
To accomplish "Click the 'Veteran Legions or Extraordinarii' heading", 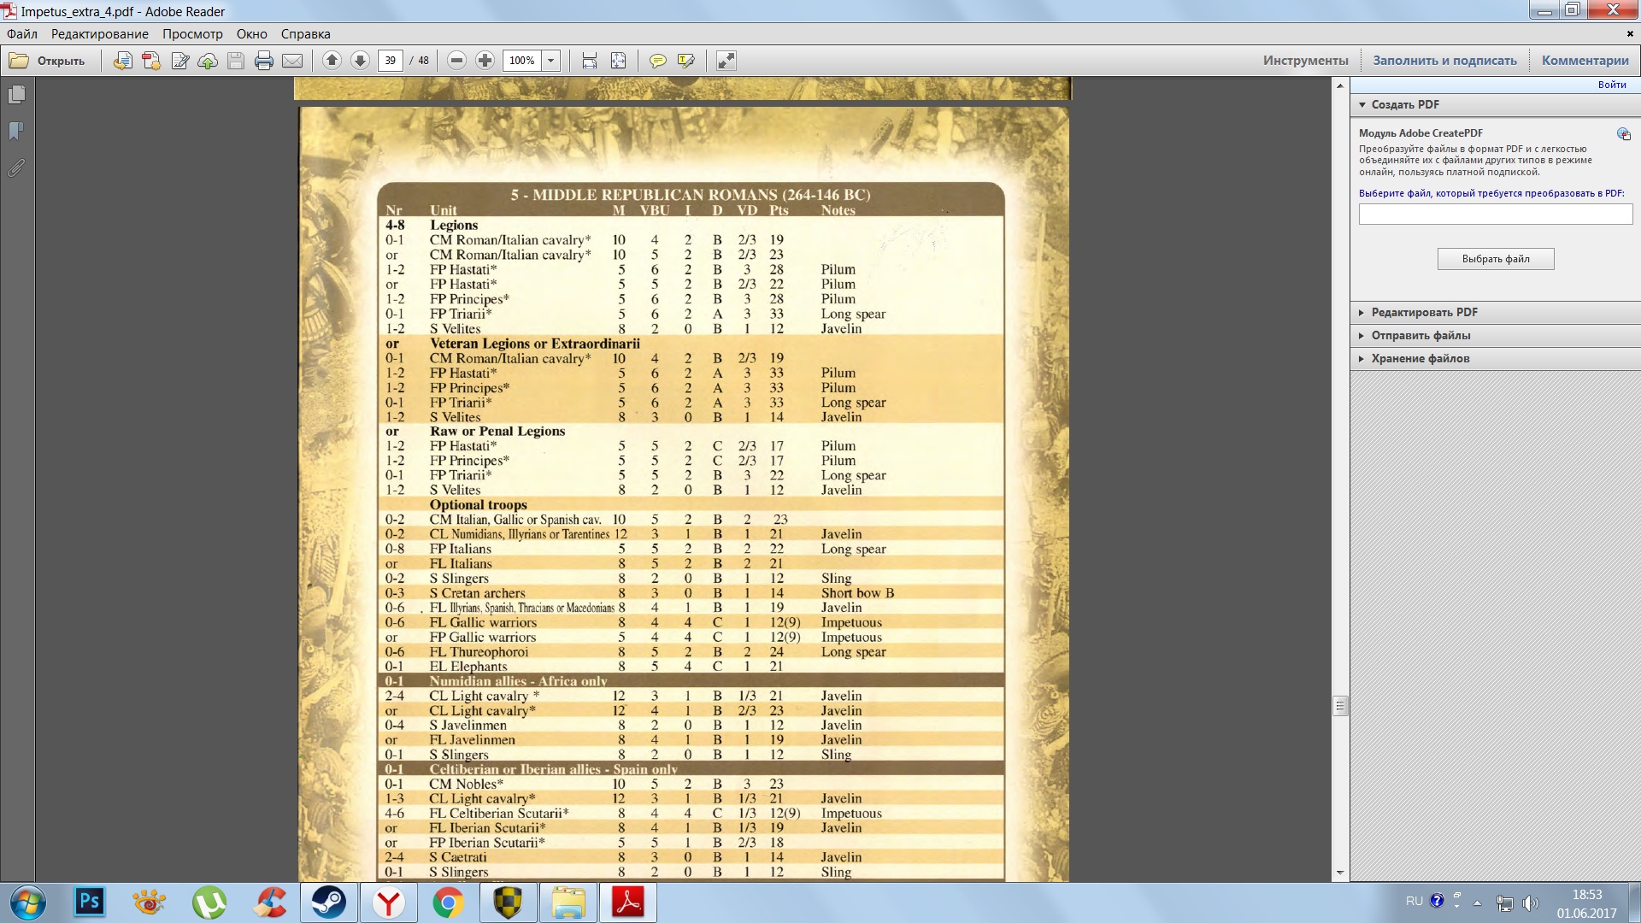I will tap(534, 344).
